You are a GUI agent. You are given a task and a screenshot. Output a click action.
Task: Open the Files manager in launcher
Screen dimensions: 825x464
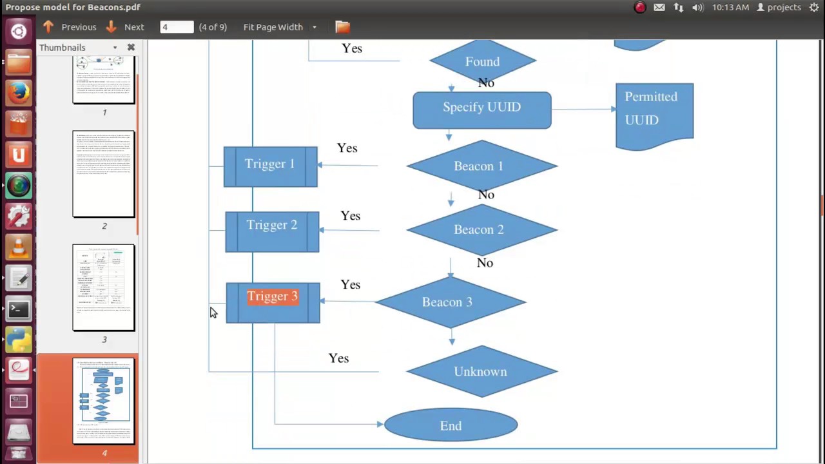tap(18, 63)
